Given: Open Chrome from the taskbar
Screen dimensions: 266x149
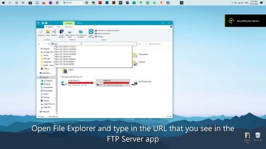Looking at the screenshot, I should point(57,3).
